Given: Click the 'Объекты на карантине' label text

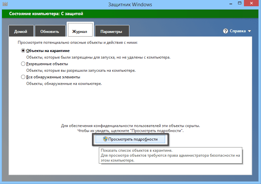Looking at the screenshot, I should [48, 51].
